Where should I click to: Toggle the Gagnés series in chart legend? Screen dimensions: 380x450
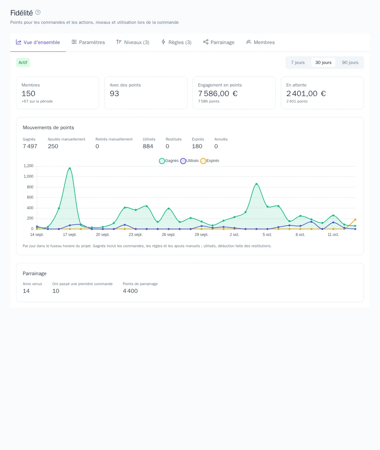pyautogui.click(x=169, y=161)
